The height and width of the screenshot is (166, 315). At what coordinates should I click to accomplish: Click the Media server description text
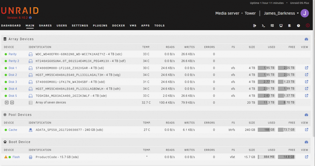[x=227, y=13]
